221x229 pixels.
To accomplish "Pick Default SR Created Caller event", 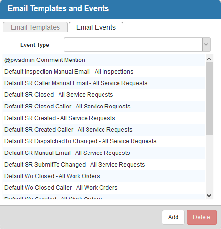I will (x=104, y=130).
